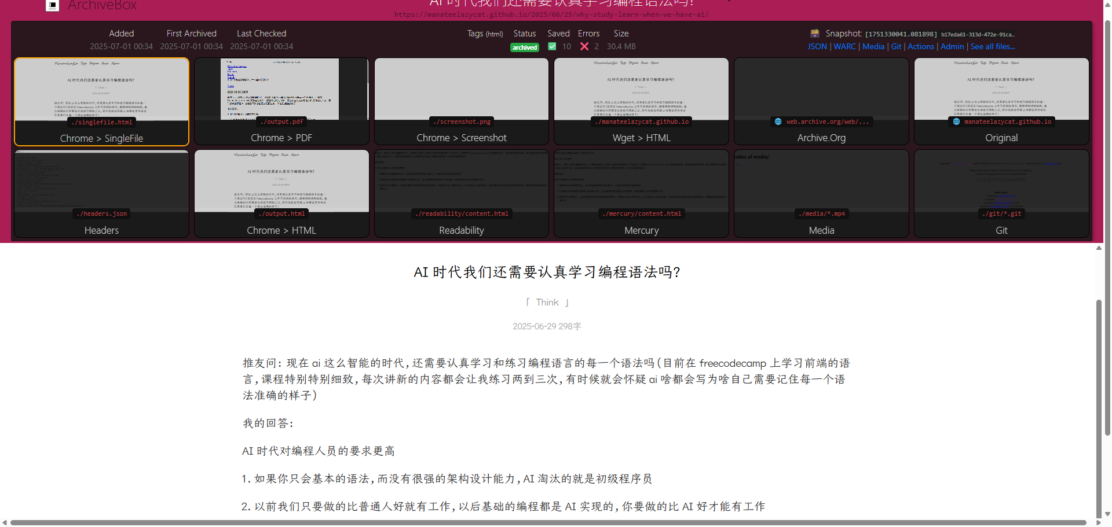Select the Chrome > SingleFile preview
Screen dimensions: 1112x527
(101, 101)
